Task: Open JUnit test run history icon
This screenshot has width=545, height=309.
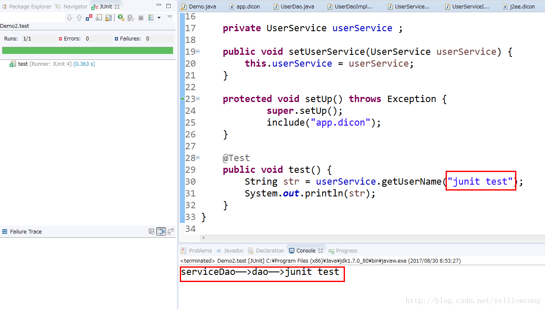Action: click(x=151, y=18)
